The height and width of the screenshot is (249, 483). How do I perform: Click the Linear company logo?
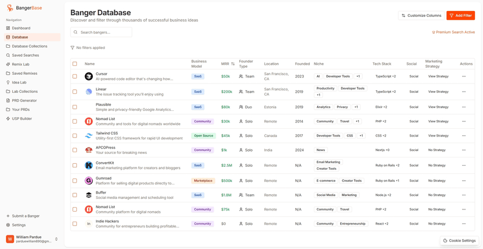(x=89, y=92)
